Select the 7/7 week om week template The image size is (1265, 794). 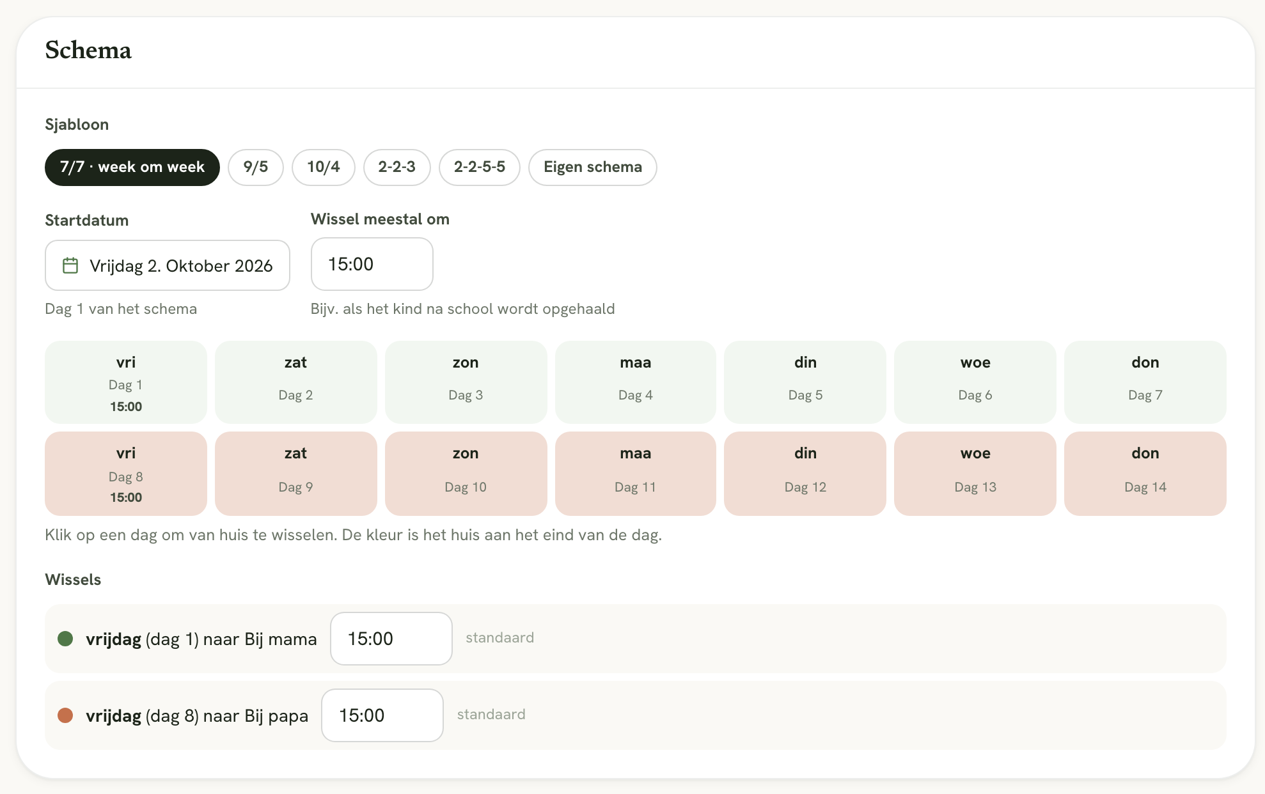click(132, 167)
